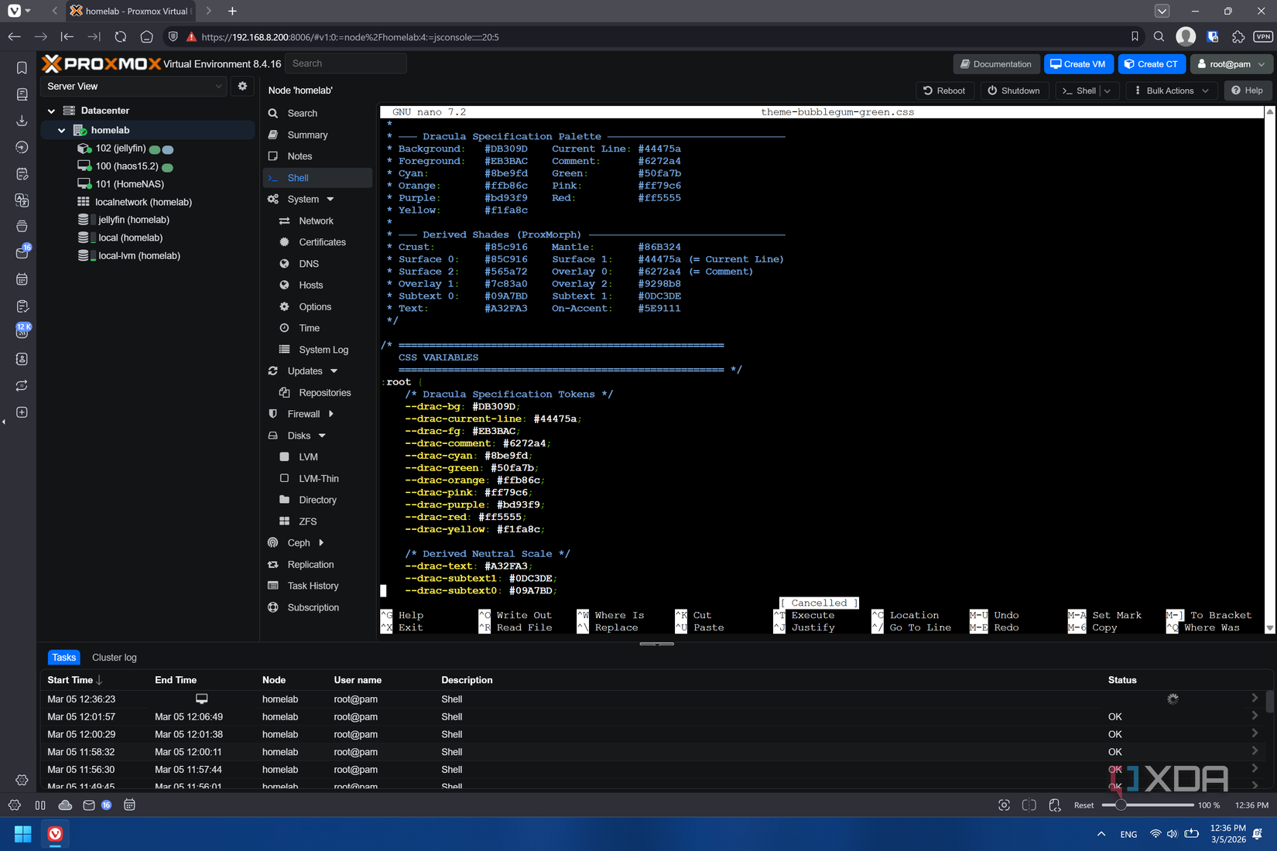
Task: Collapse the Datacenter tree node
Action: 51,111
